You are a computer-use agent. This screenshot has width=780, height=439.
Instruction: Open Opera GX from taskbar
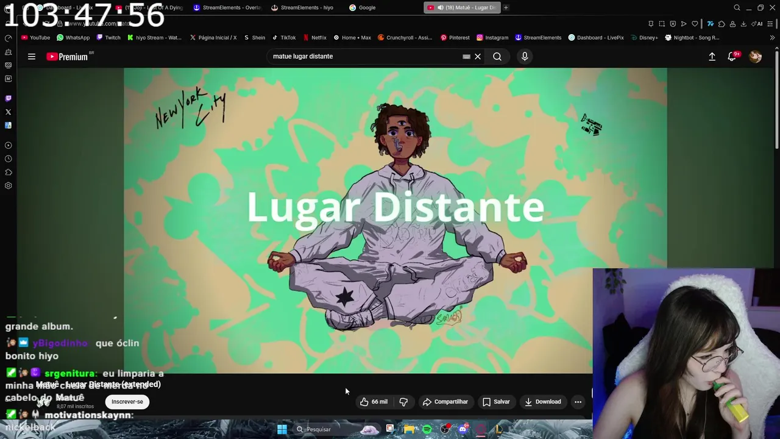click(x=481, y=429)
